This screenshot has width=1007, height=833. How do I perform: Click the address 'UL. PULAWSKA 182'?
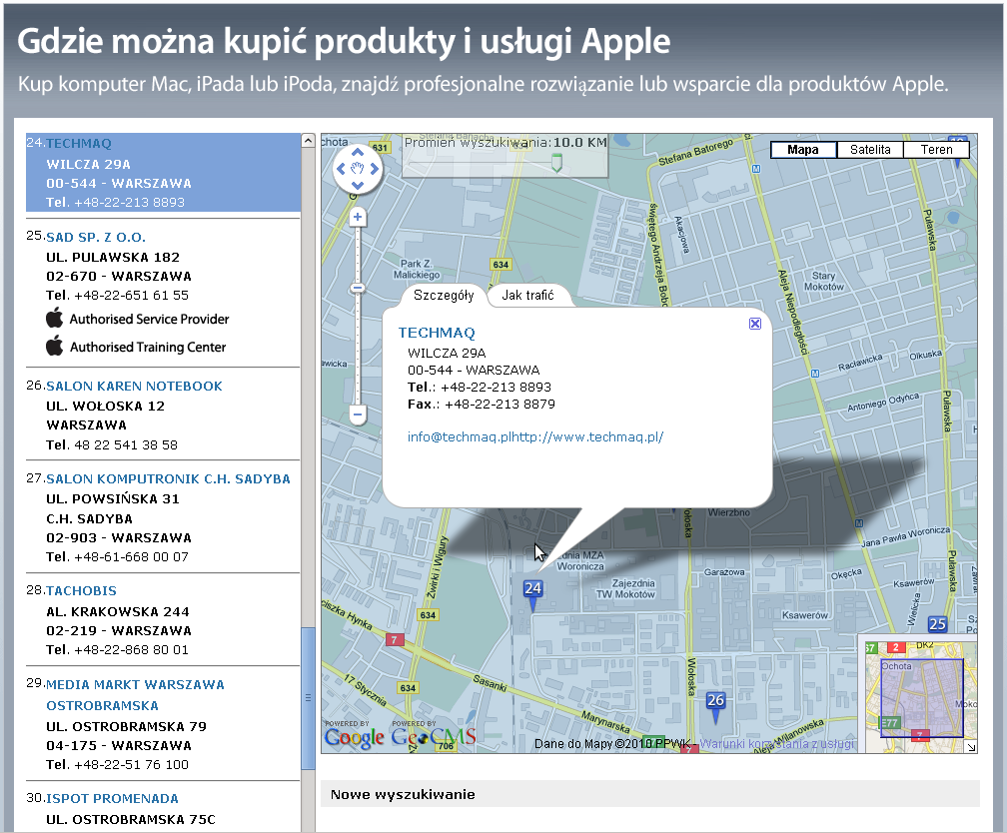pos(113,258)
